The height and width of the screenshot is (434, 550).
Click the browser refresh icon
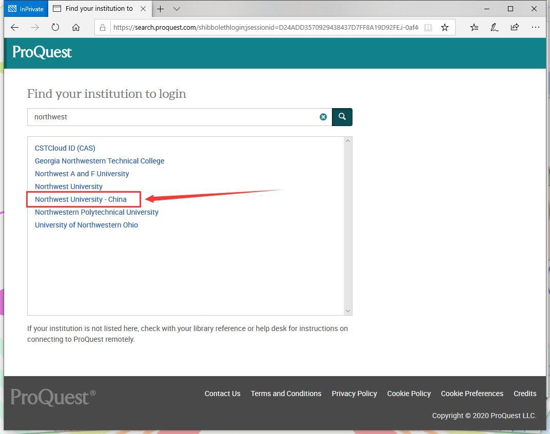pyautogui.click(x=55, y=28)
